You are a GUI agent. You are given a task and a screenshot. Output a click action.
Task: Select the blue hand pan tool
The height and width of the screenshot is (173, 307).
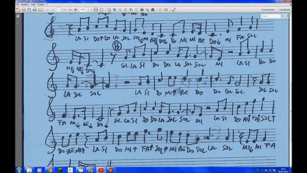(114, 10)
